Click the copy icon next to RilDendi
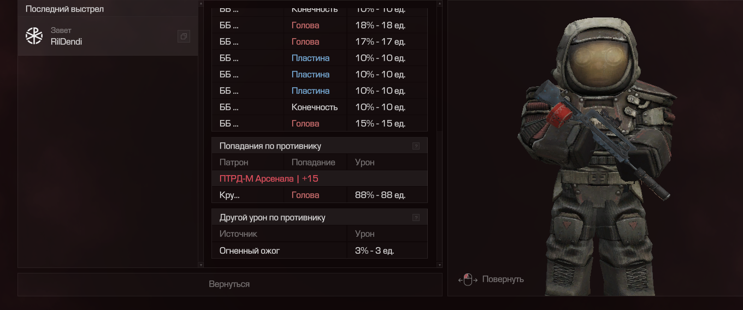 184,37
